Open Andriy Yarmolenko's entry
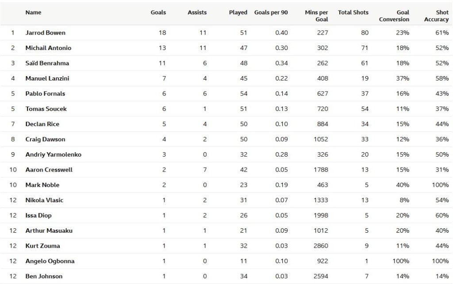453x284 pixels. point(53,155)
